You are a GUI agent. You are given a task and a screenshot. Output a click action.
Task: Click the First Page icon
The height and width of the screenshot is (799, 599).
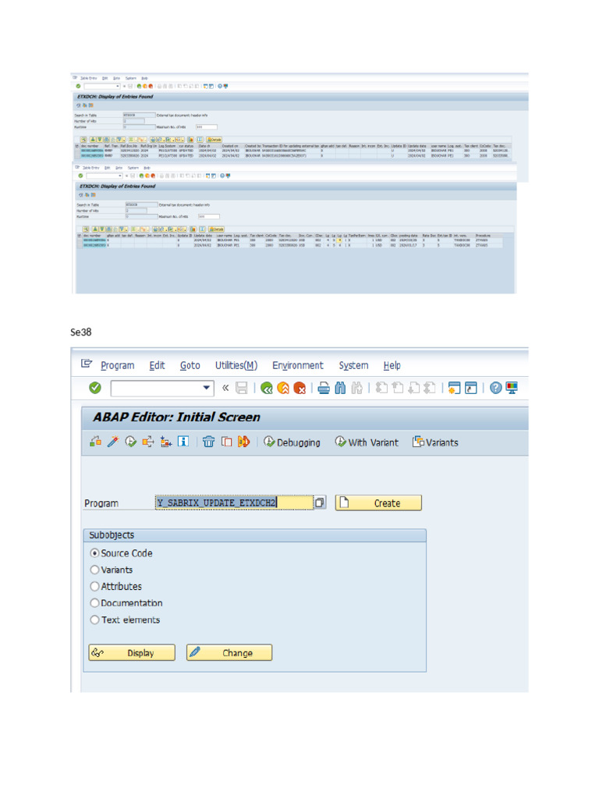[381, 388]
